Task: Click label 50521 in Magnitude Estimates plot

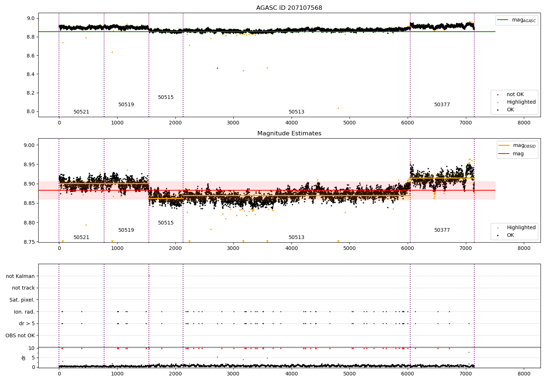Action: [81, 238]
